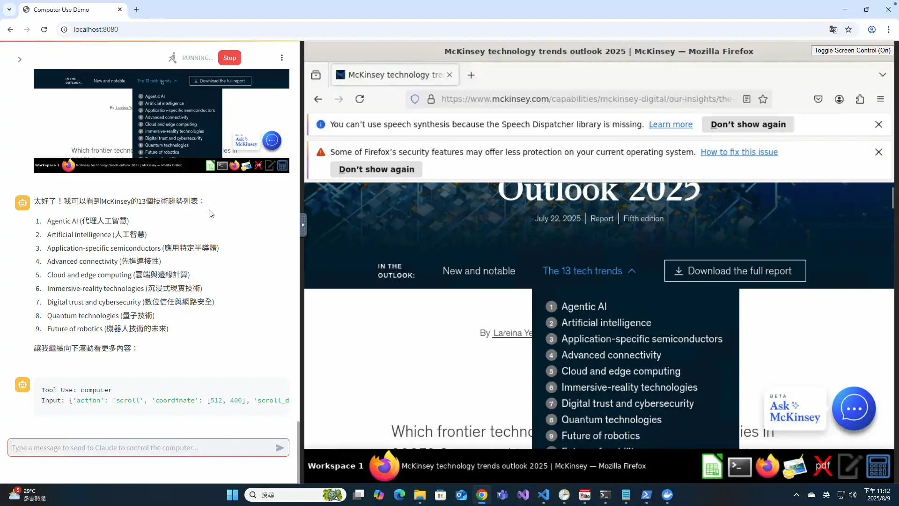Click the Stop button in demo panel
The width and height of the screenshot is (899, 506).
229,58
